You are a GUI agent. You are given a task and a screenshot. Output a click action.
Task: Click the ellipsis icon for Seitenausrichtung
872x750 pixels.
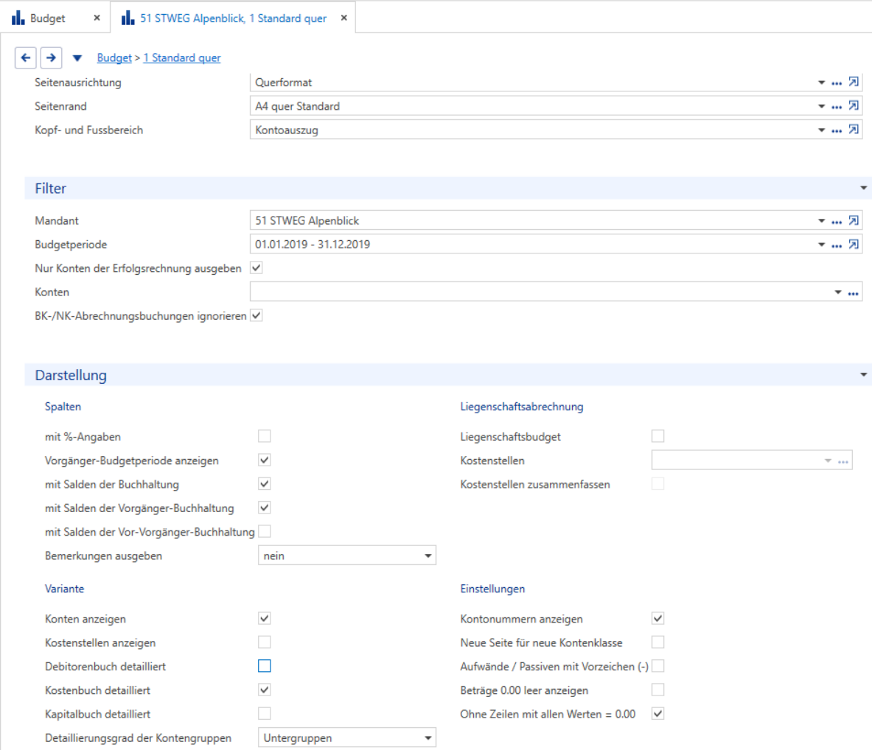837,83
